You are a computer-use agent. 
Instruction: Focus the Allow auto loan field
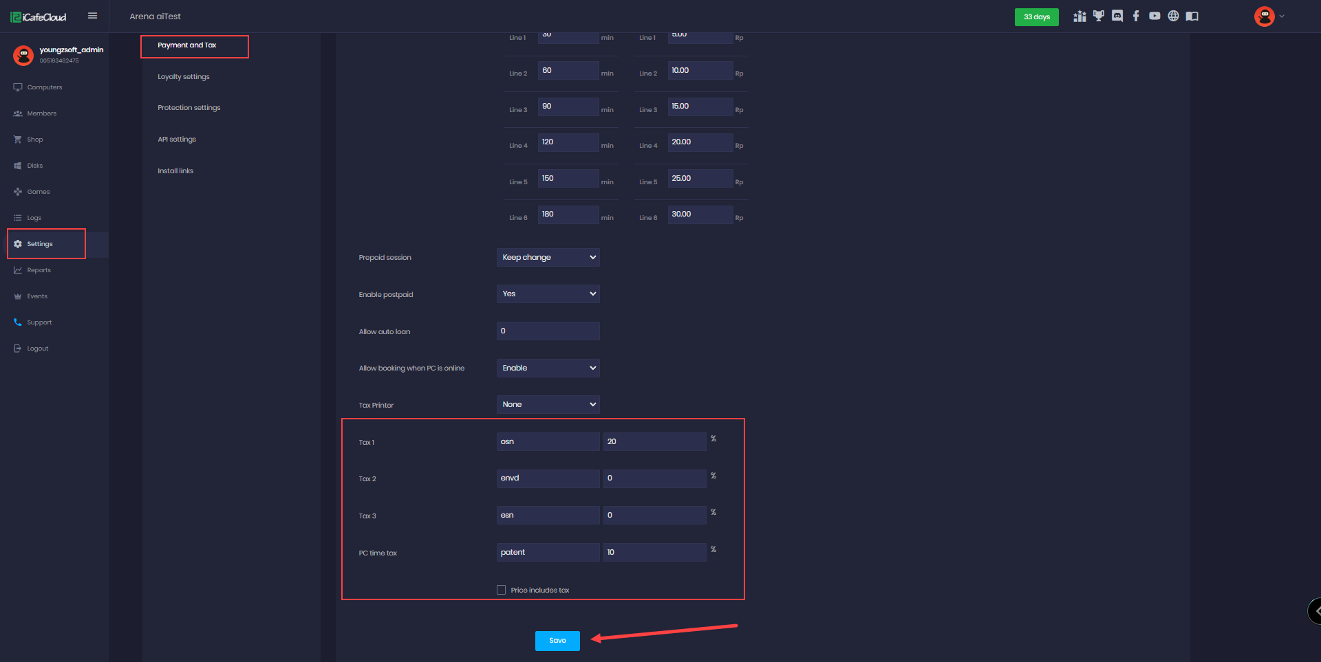(x=548, y=331)
